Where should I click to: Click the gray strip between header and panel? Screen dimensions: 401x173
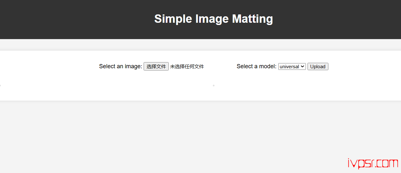pos(193,45)
